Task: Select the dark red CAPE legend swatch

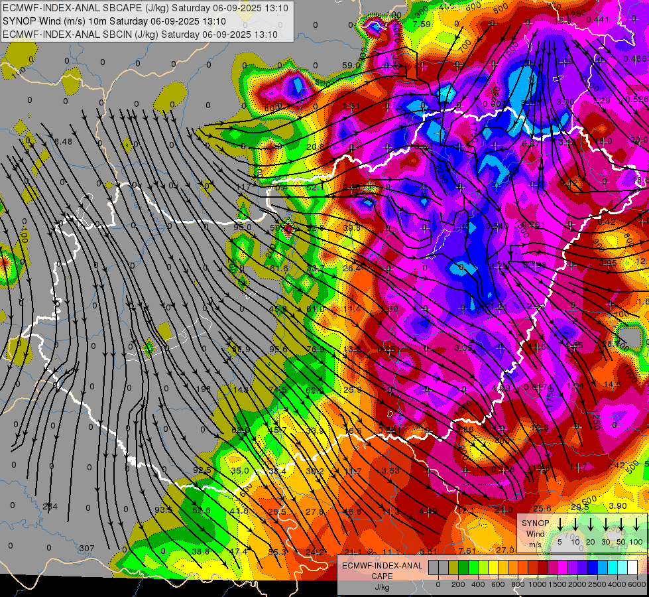Action: 543,568
